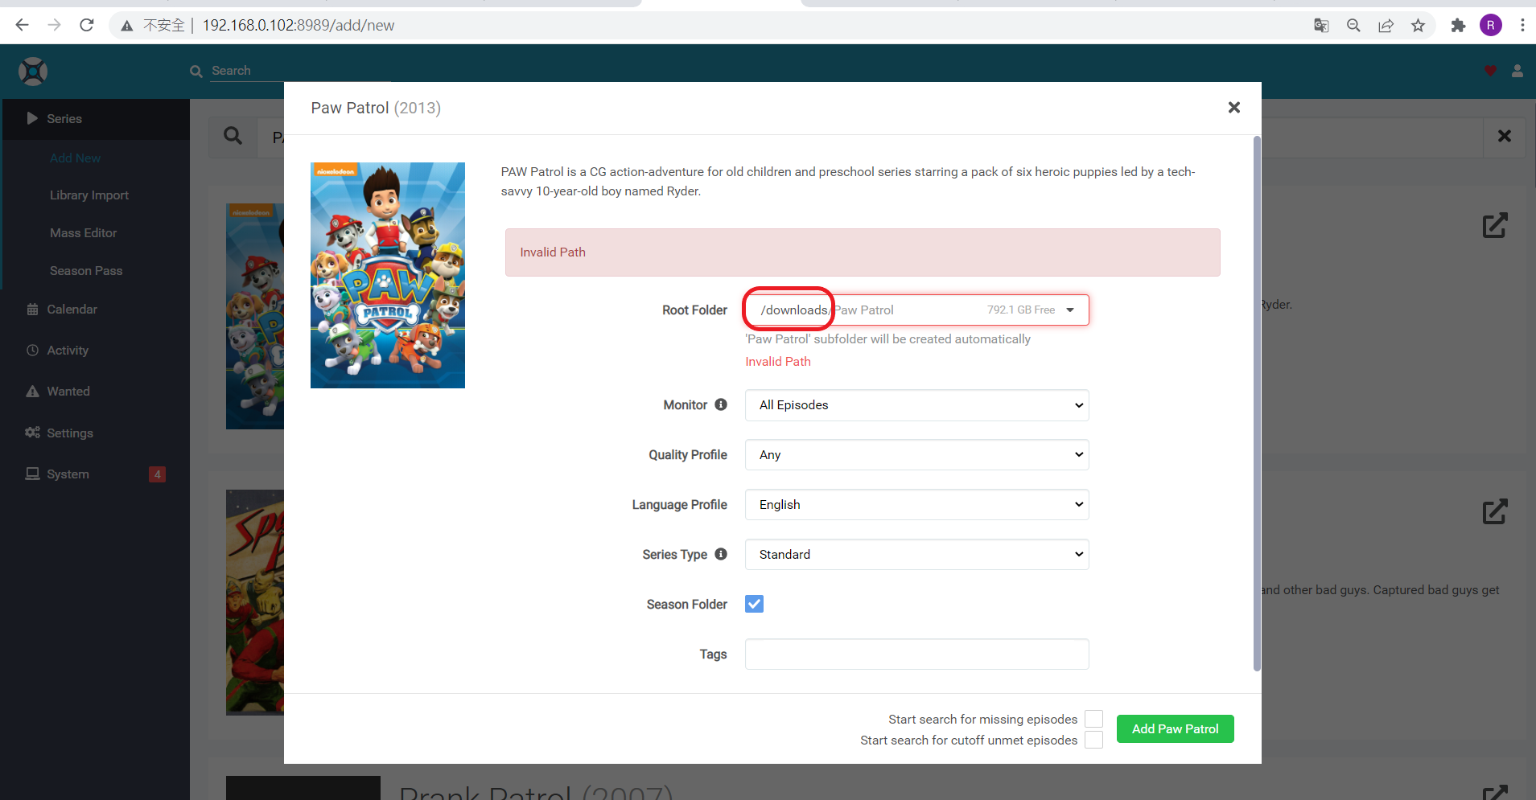Open the Monitor dropdown showing All Episodes
Viewport: 1536px width, 800px height.
[917, 405]
